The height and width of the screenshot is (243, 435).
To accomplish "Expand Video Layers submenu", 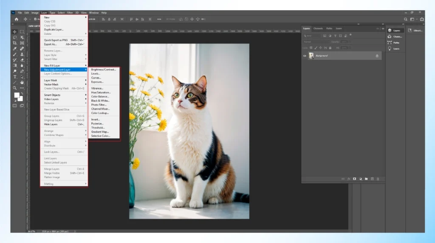I will click(64, 99).
